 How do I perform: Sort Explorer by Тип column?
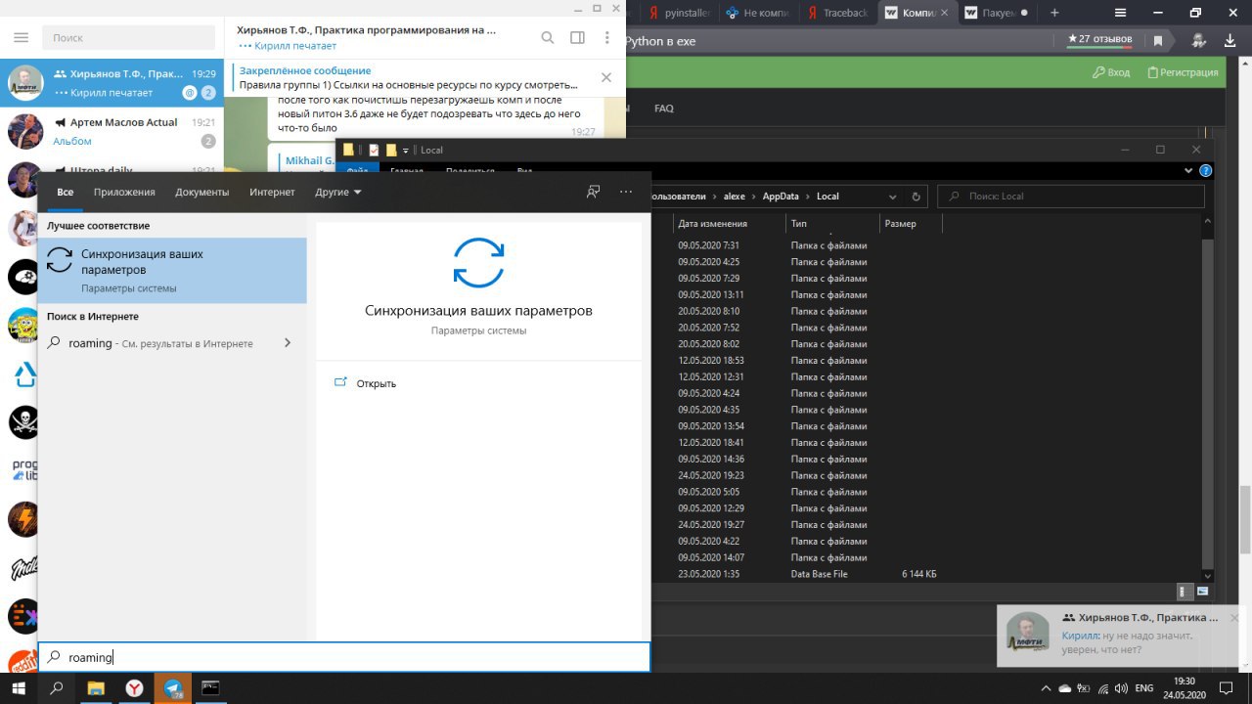click(833, 224)
